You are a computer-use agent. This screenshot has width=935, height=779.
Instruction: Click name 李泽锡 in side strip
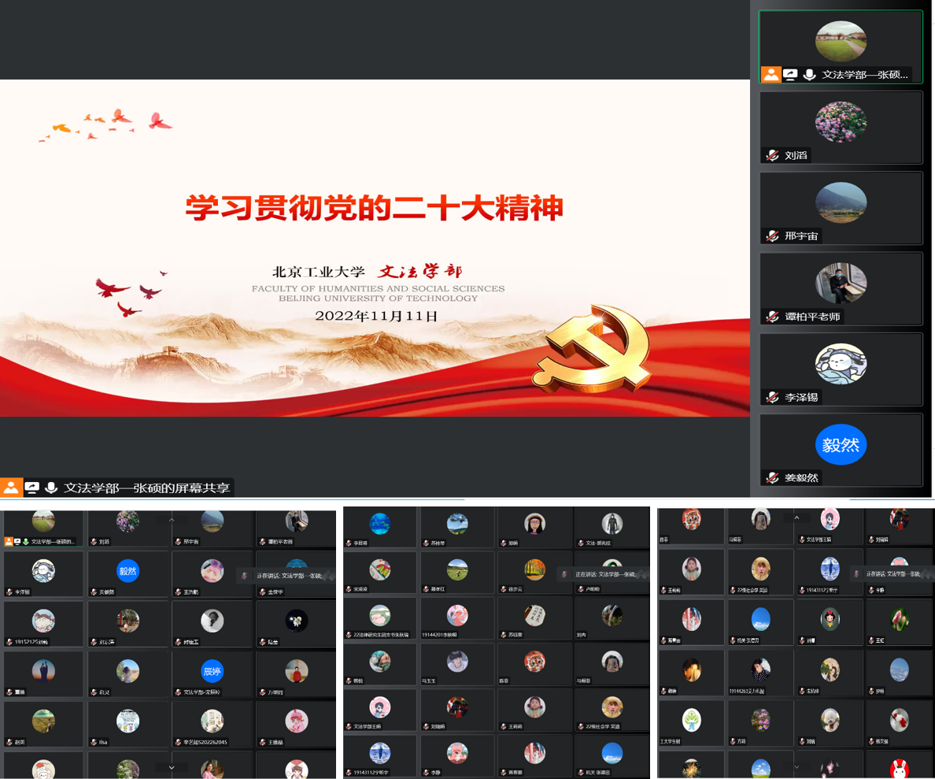click(801, 397)
